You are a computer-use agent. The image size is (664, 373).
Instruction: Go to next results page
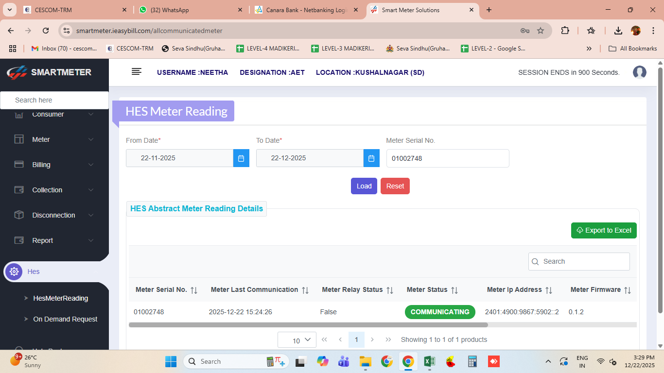(x=372, y=339)
